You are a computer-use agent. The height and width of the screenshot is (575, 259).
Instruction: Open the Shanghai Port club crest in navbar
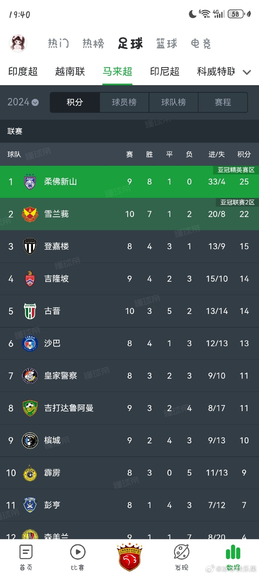(x=129, y=557)
